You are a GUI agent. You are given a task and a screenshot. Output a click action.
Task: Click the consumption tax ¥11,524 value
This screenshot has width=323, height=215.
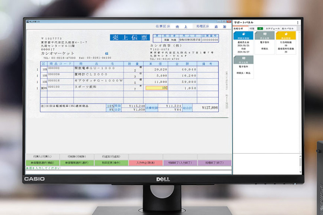174,106
